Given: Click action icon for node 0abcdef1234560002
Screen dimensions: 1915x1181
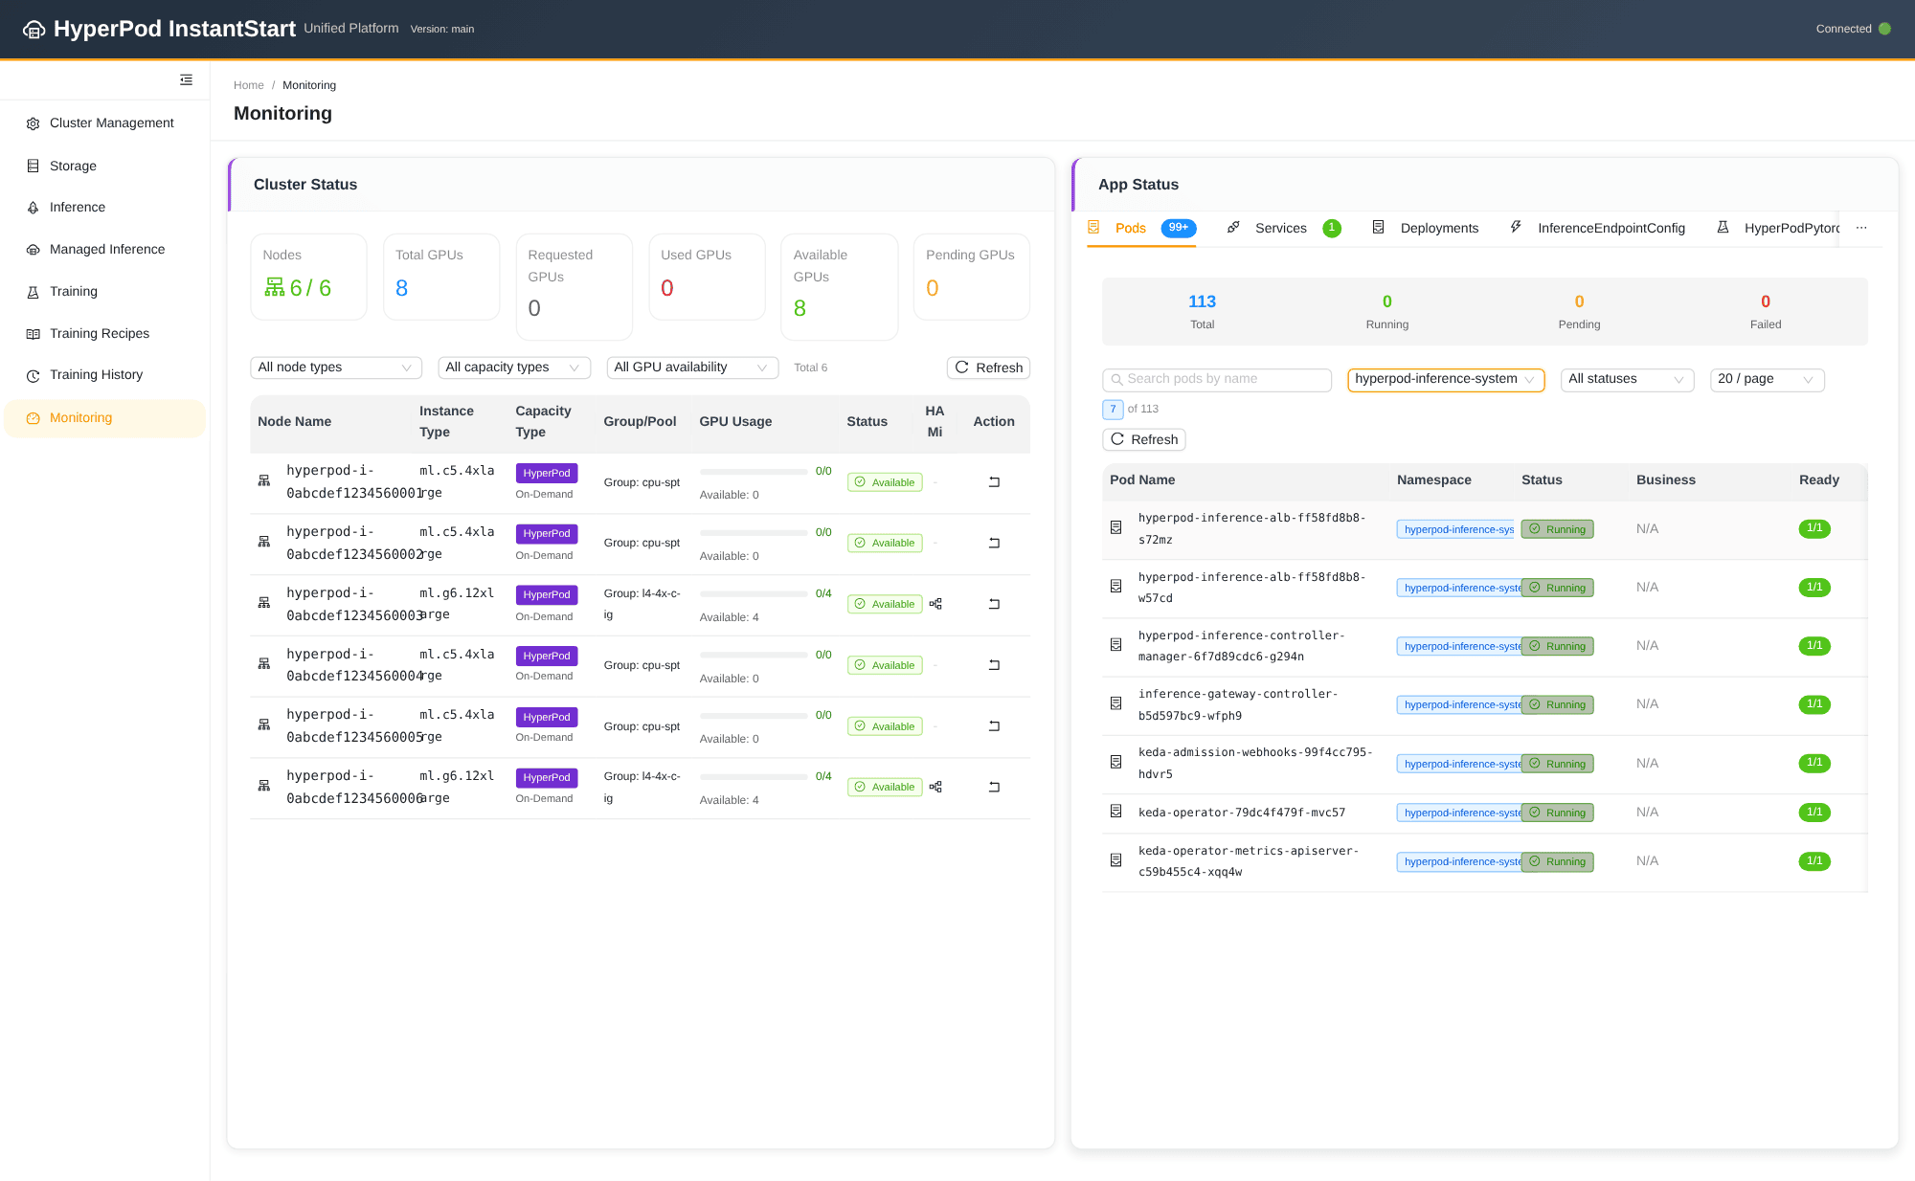Looking at the screenshot, I should click(994, 543).
